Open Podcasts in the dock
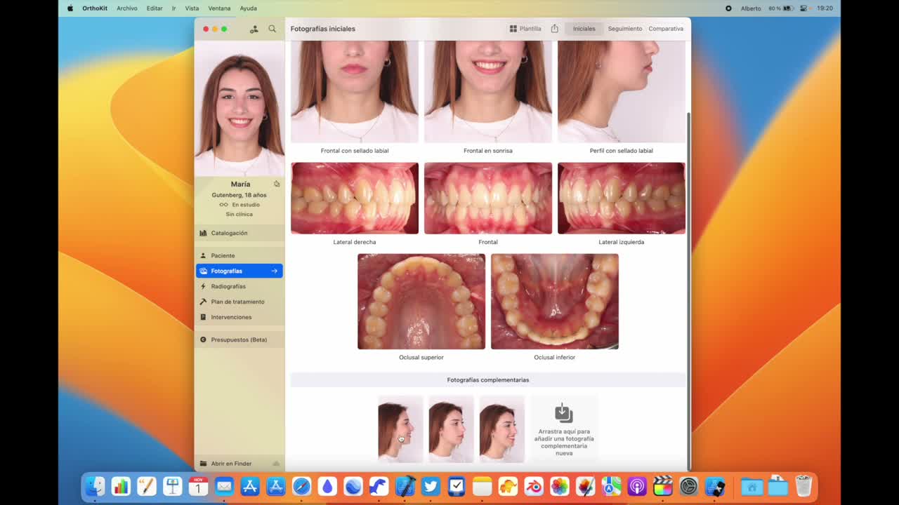Viewport: 899px width, 505px height. (x=637, y=486)
